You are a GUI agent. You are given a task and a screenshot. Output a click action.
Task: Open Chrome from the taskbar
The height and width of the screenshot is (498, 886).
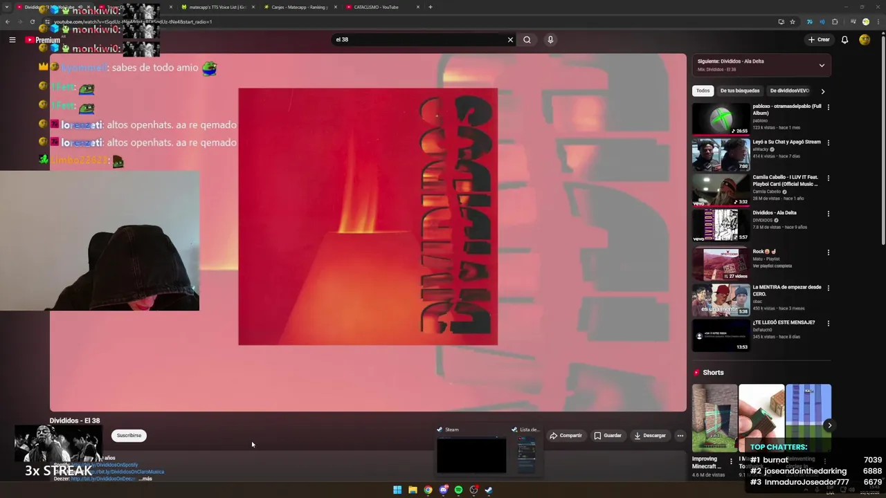pos(428,490)
